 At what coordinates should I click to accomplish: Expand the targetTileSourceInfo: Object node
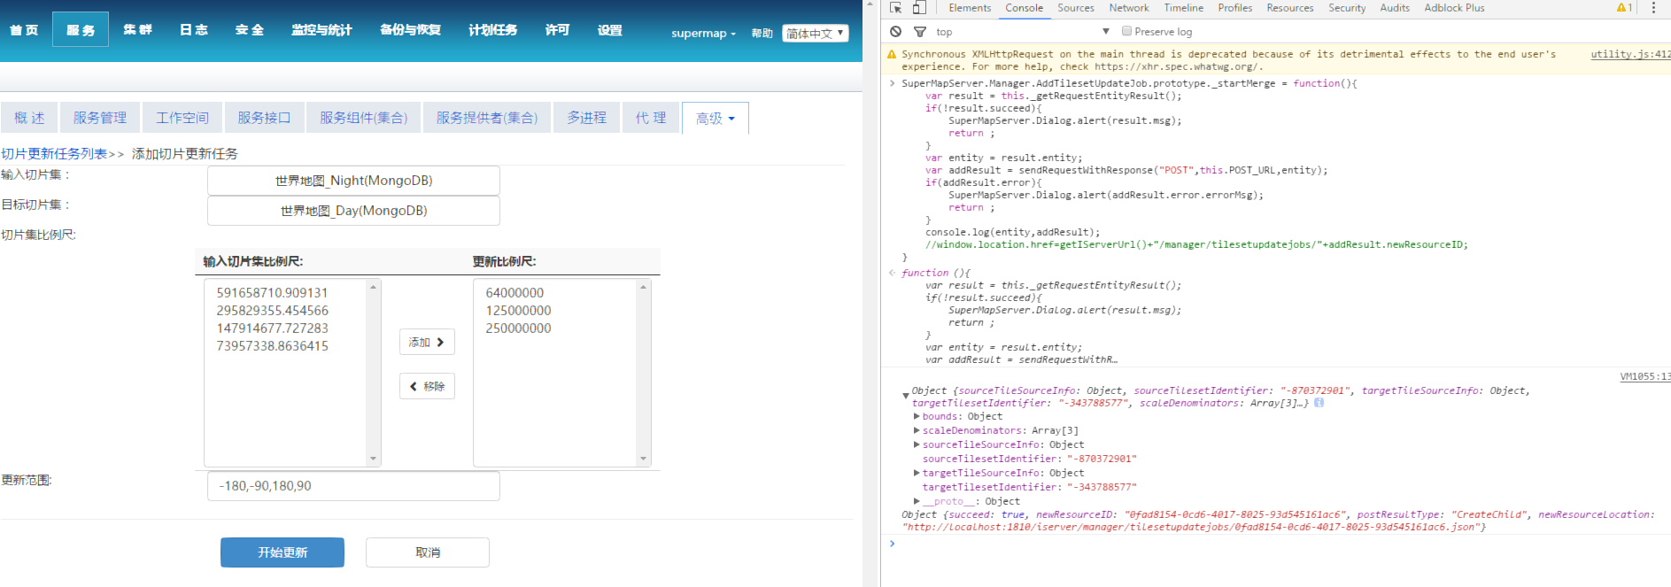point(917,473)
